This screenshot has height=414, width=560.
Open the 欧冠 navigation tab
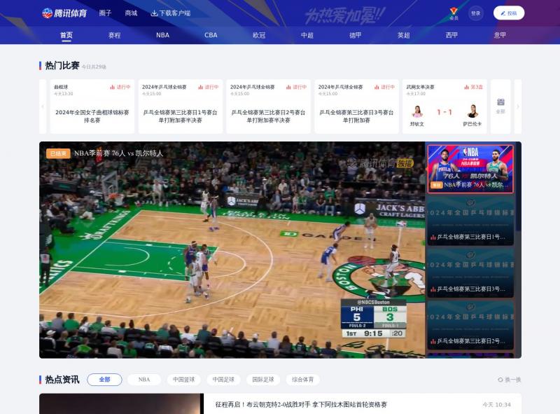[x=259, y=35]
